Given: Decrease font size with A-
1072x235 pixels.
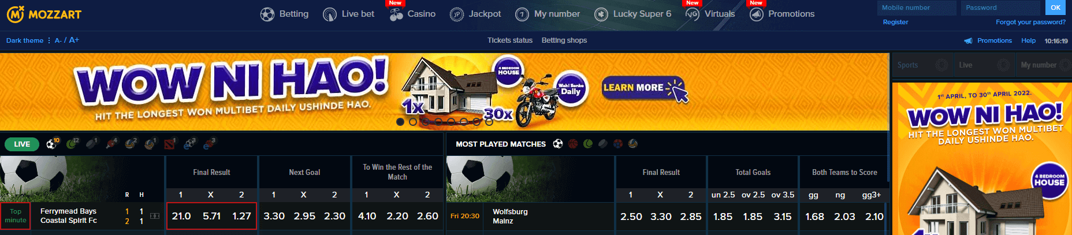Looking at the screenshot, I should (x=58, y=40).
